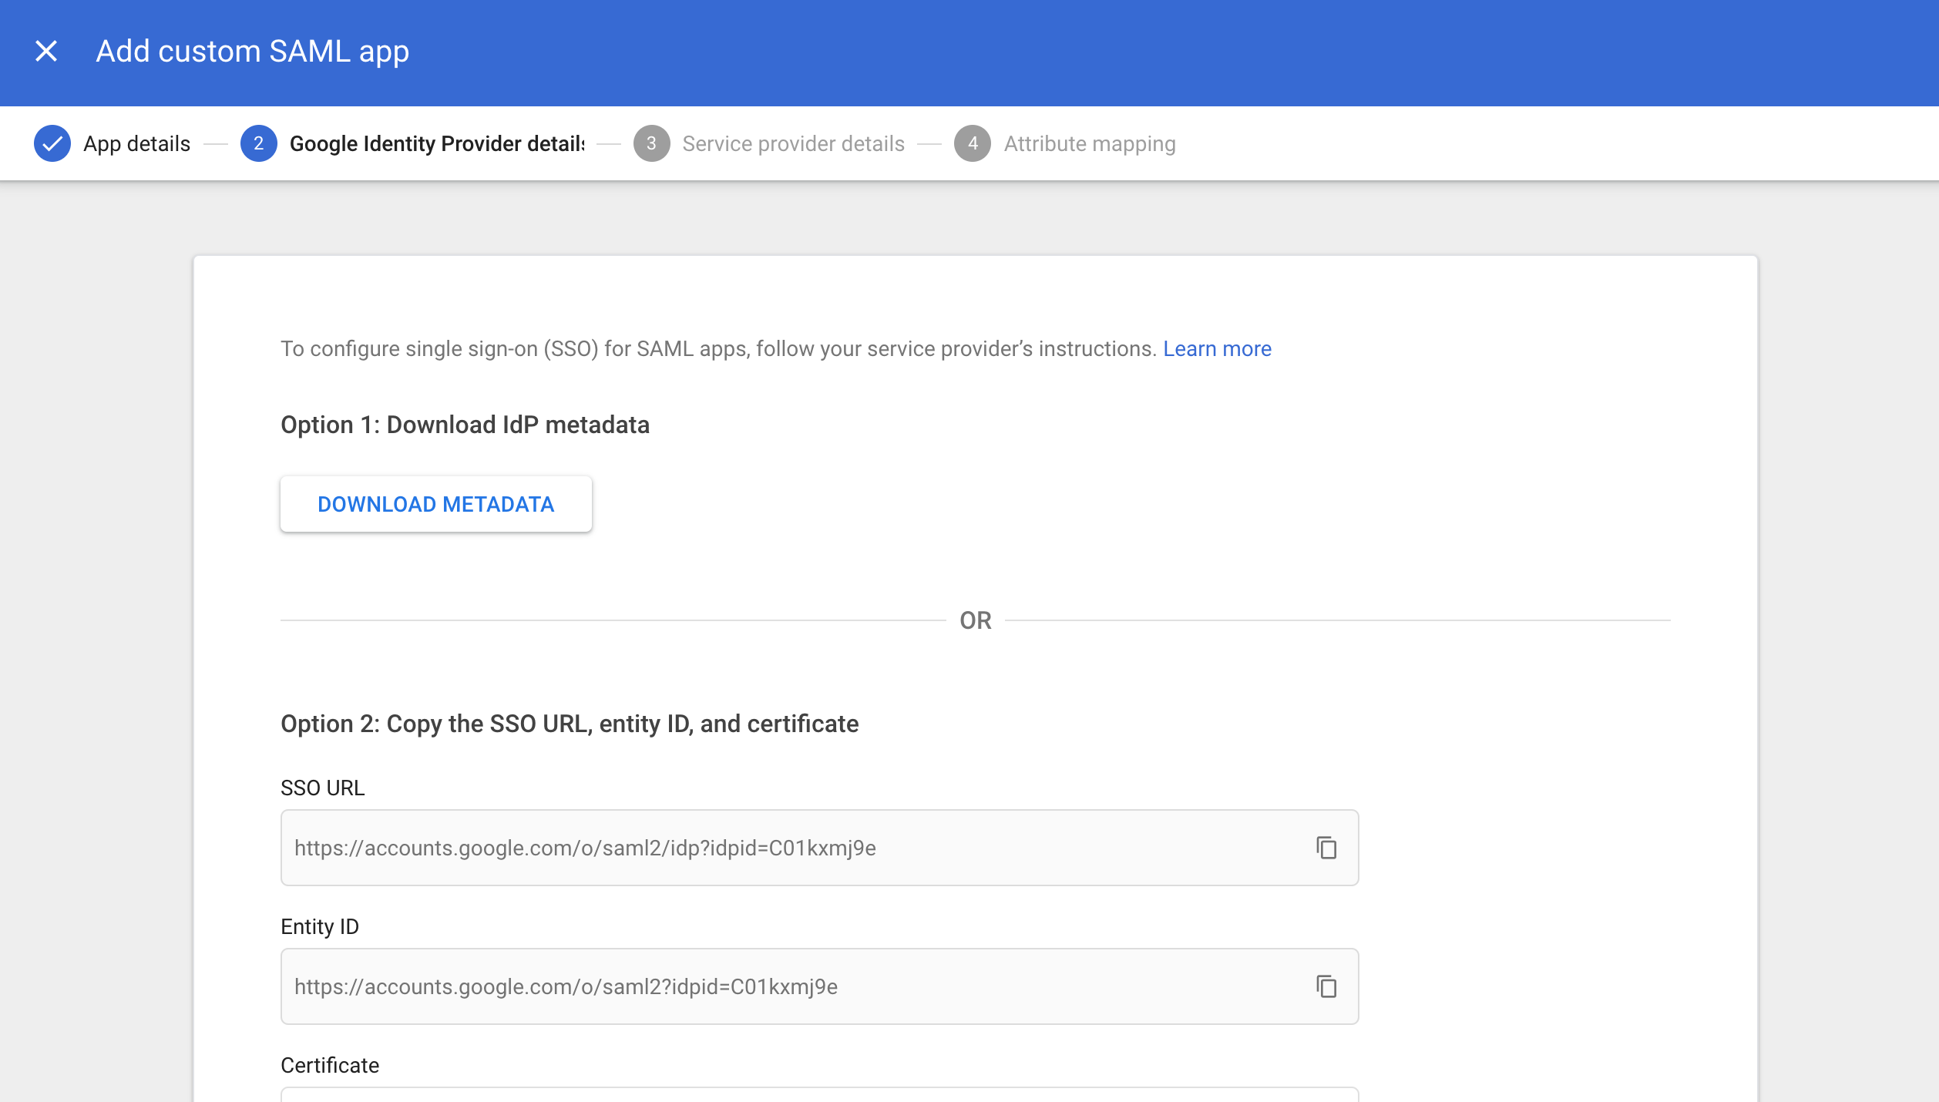Viewport: 1939px width, 1102px height.
Task: Click inside the Entity ID field
Action: pos(771,986)
